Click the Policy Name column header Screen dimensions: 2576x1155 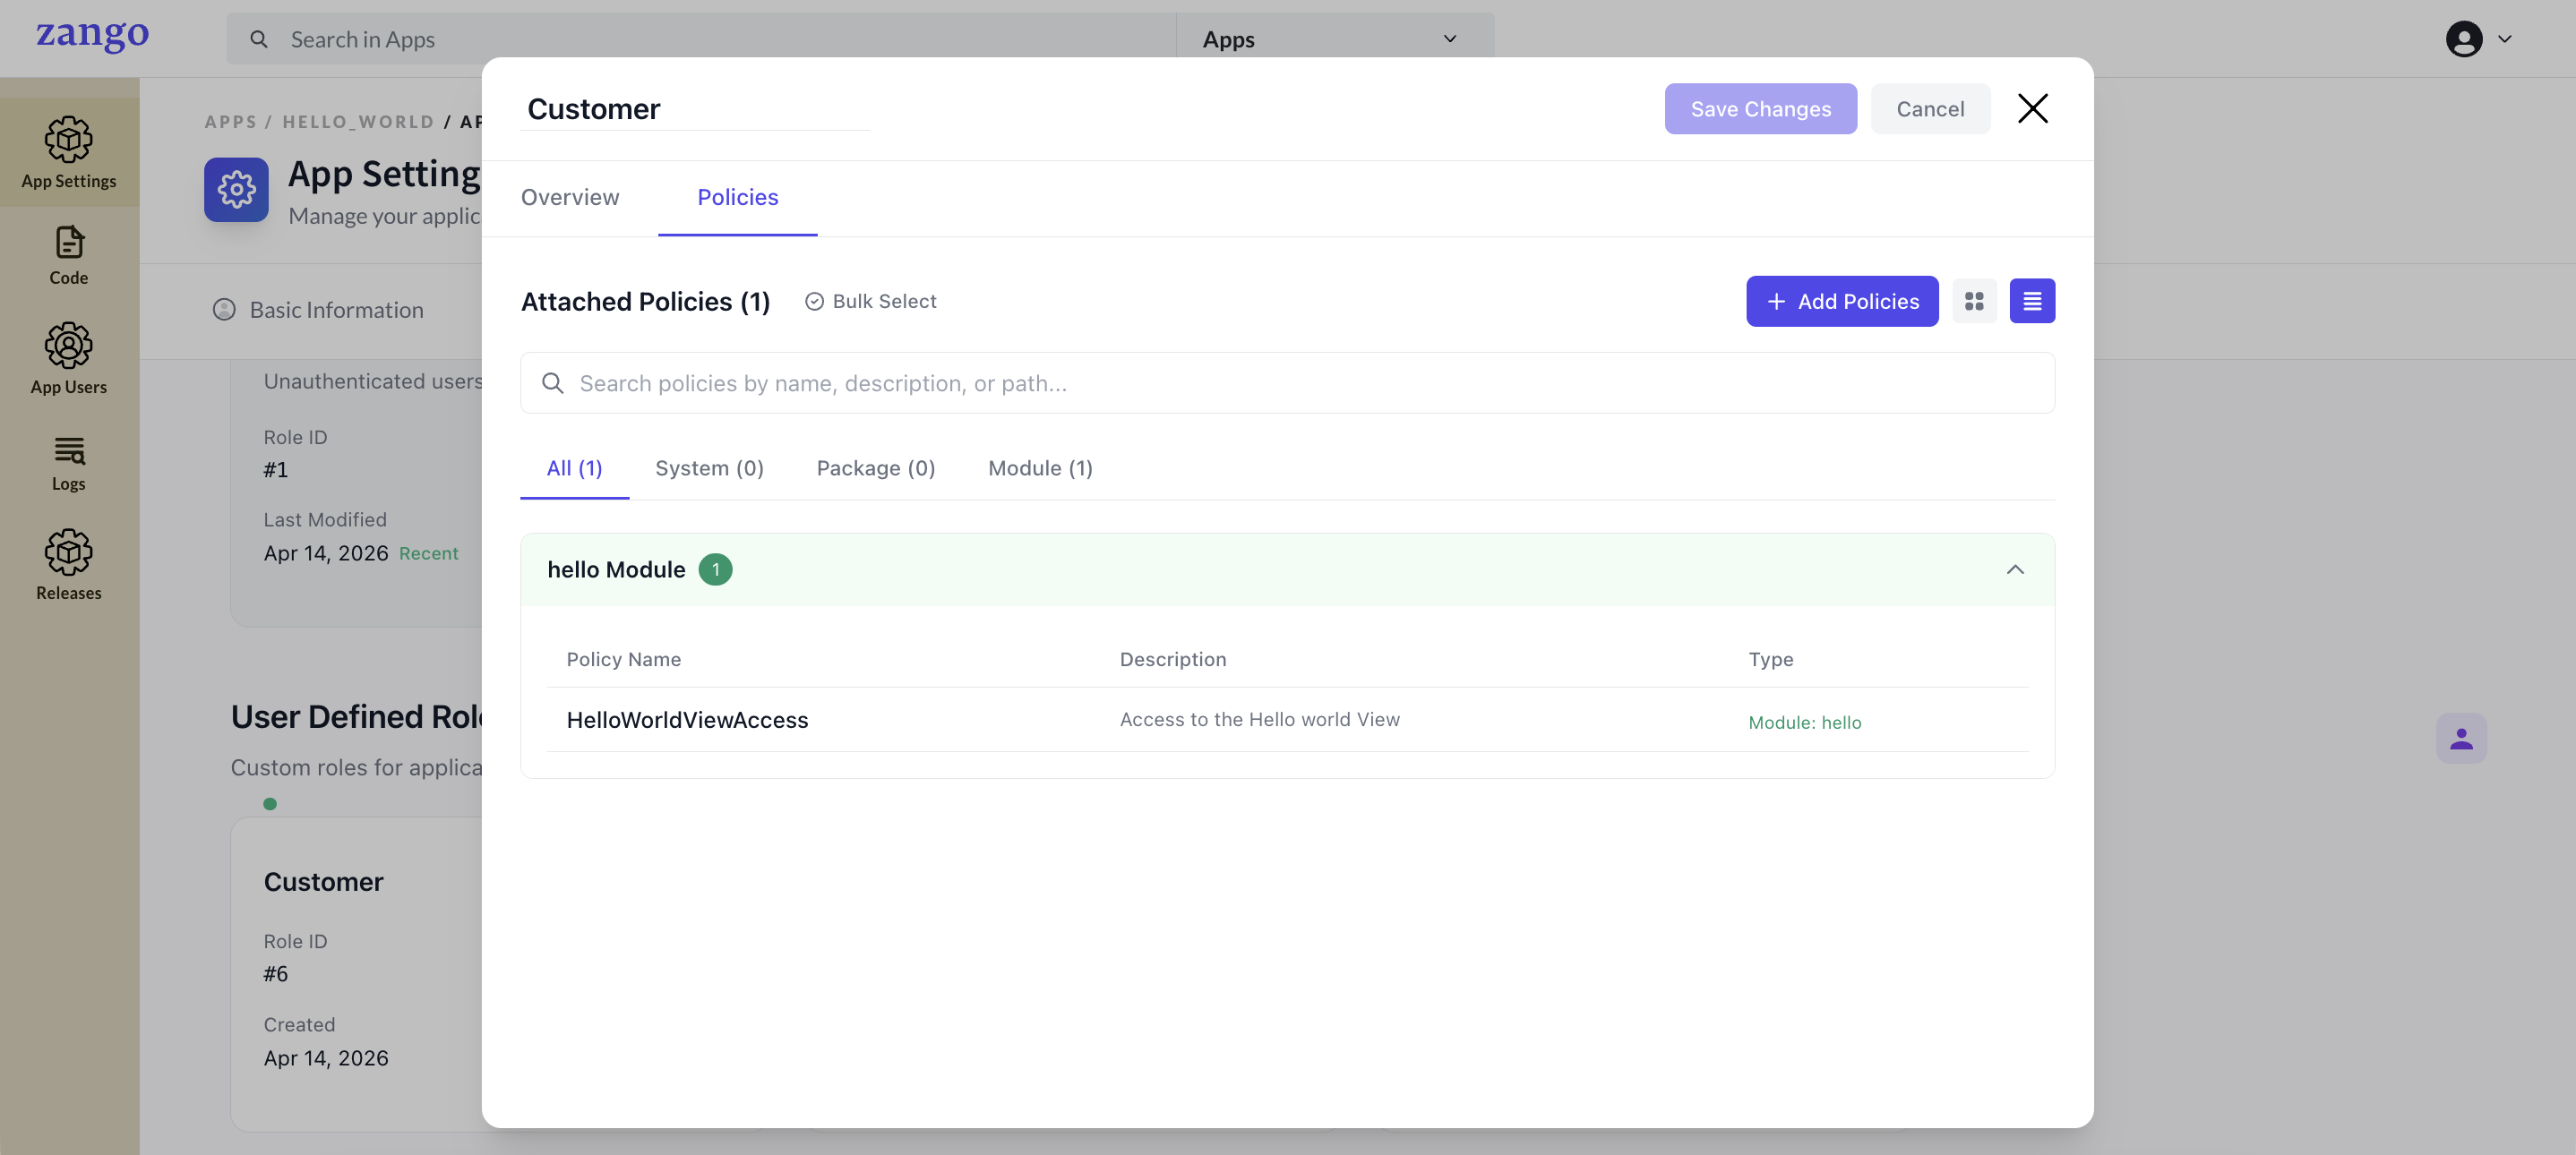pyautogui.click(x=623, y=659)
